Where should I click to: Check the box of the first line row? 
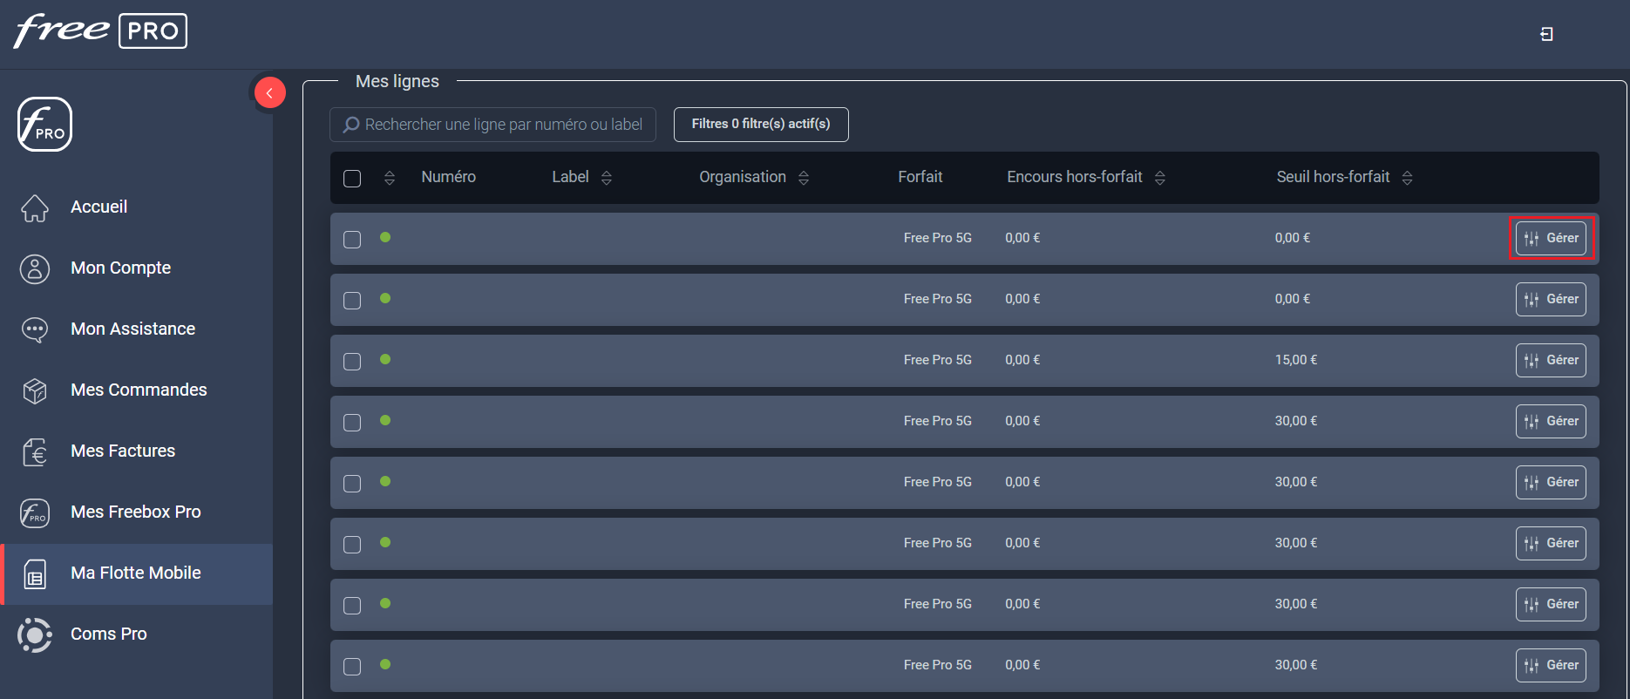coord(352,240)
